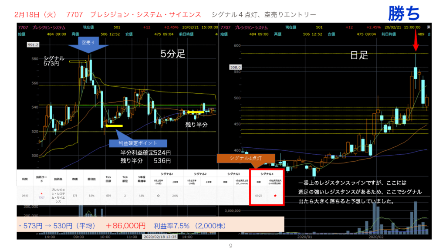446x251 pixels.
Task: Click the 3,000,000 volume axis label
Action: click(x=233, y=210)
